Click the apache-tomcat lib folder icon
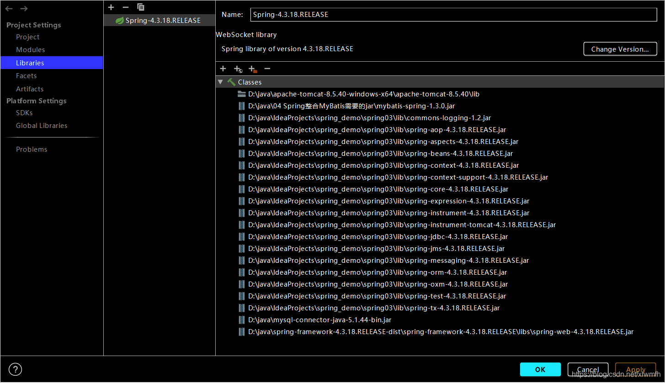The image size is (665, 383). tap(242, 94)
